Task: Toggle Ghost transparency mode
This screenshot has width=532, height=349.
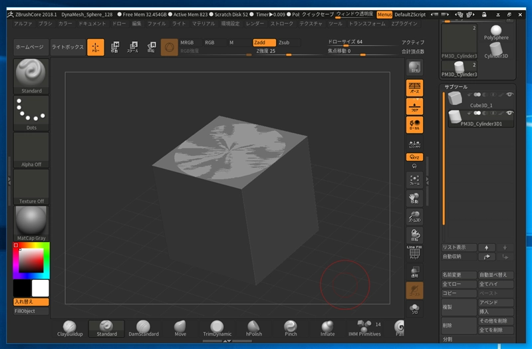Action: click(414, 291)
